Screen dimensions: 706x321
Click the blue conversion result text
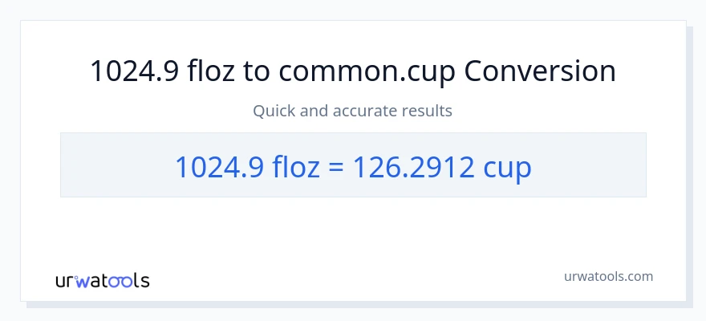tap(353, 165)
